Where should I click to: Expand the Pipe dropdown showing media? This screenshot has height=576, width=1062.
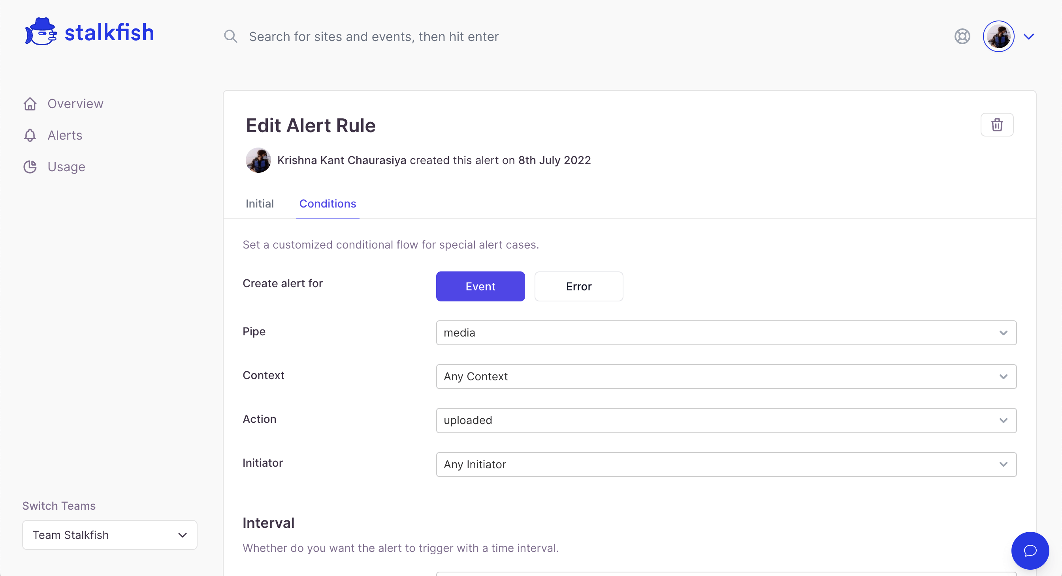tap(726, 333)
